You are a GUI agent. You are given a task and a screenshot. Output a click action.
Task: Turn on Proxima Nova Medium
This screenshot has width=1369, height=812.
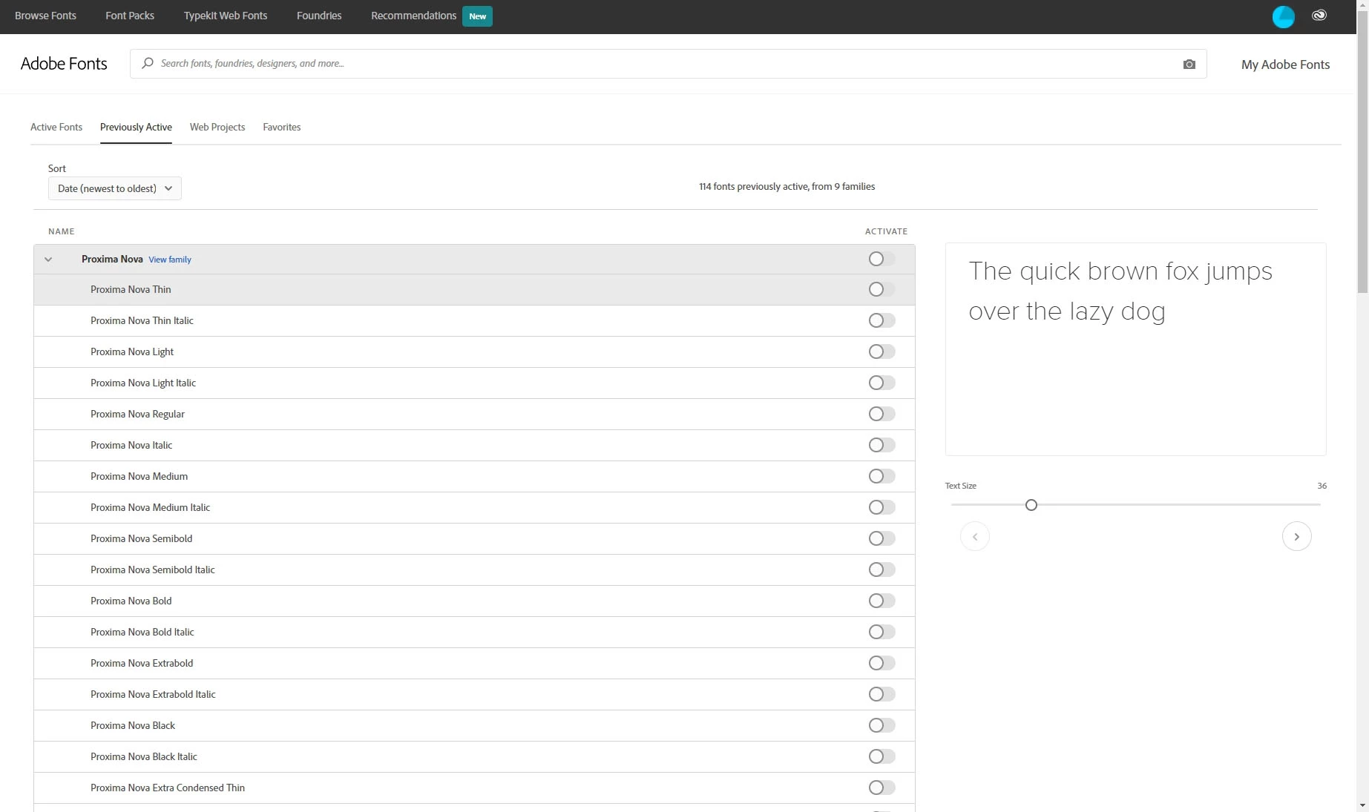pyautogui.click(x=882, y=476)
